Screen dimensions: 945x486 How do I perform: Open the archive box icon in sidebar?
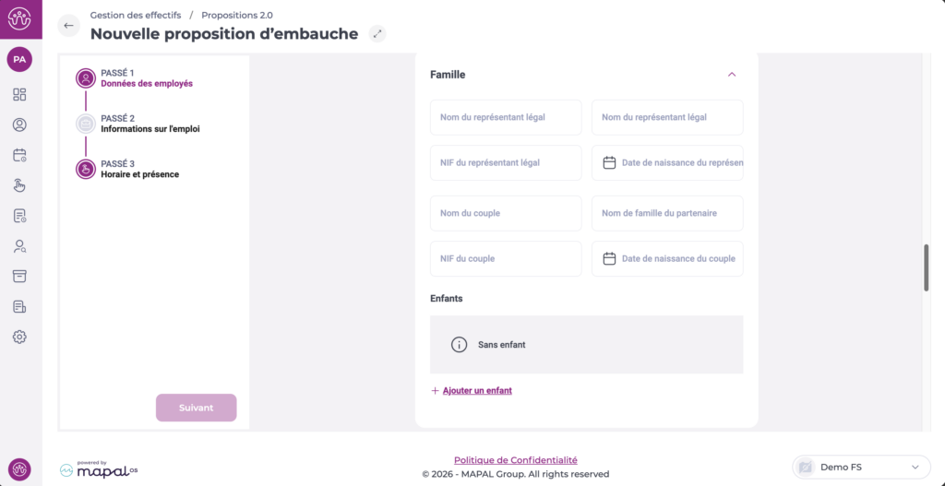(x=19, y=276)
